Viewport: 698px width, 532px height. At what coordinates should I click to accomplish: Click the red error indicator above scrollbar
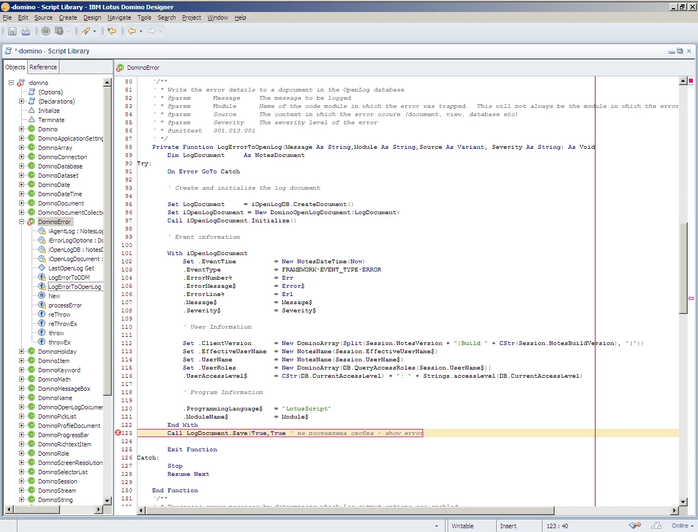click(691, 81)
